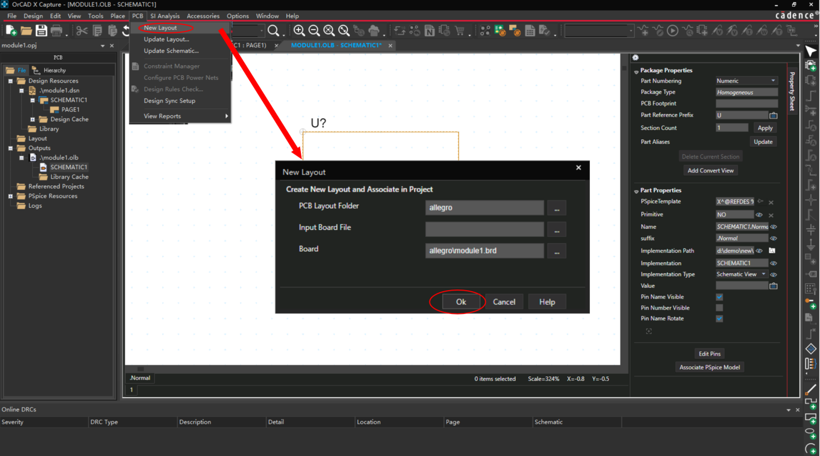
Task: Click the Input Board File field
Action: 485,229
